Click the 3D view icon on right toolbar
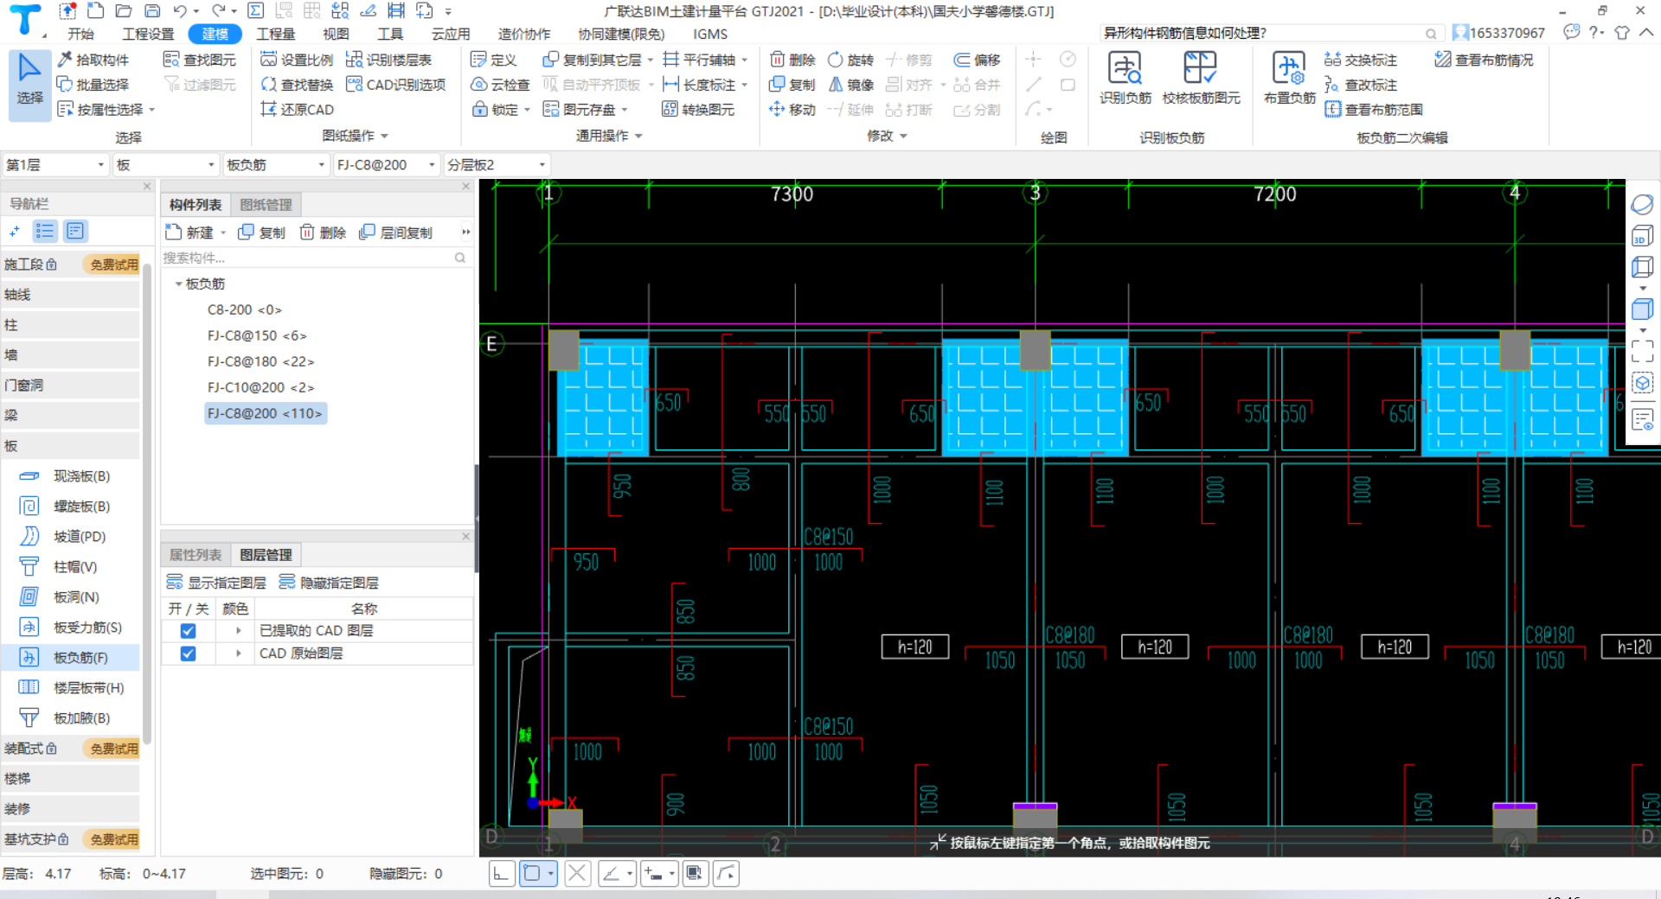The height and width of the screenshot is (899, 1661). pyautogui.click(x=1642, y=236)
